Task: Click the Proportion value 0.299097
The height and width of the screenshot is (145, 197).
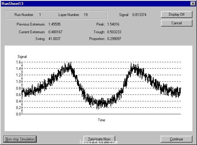Action: click(x=114, y=39)
